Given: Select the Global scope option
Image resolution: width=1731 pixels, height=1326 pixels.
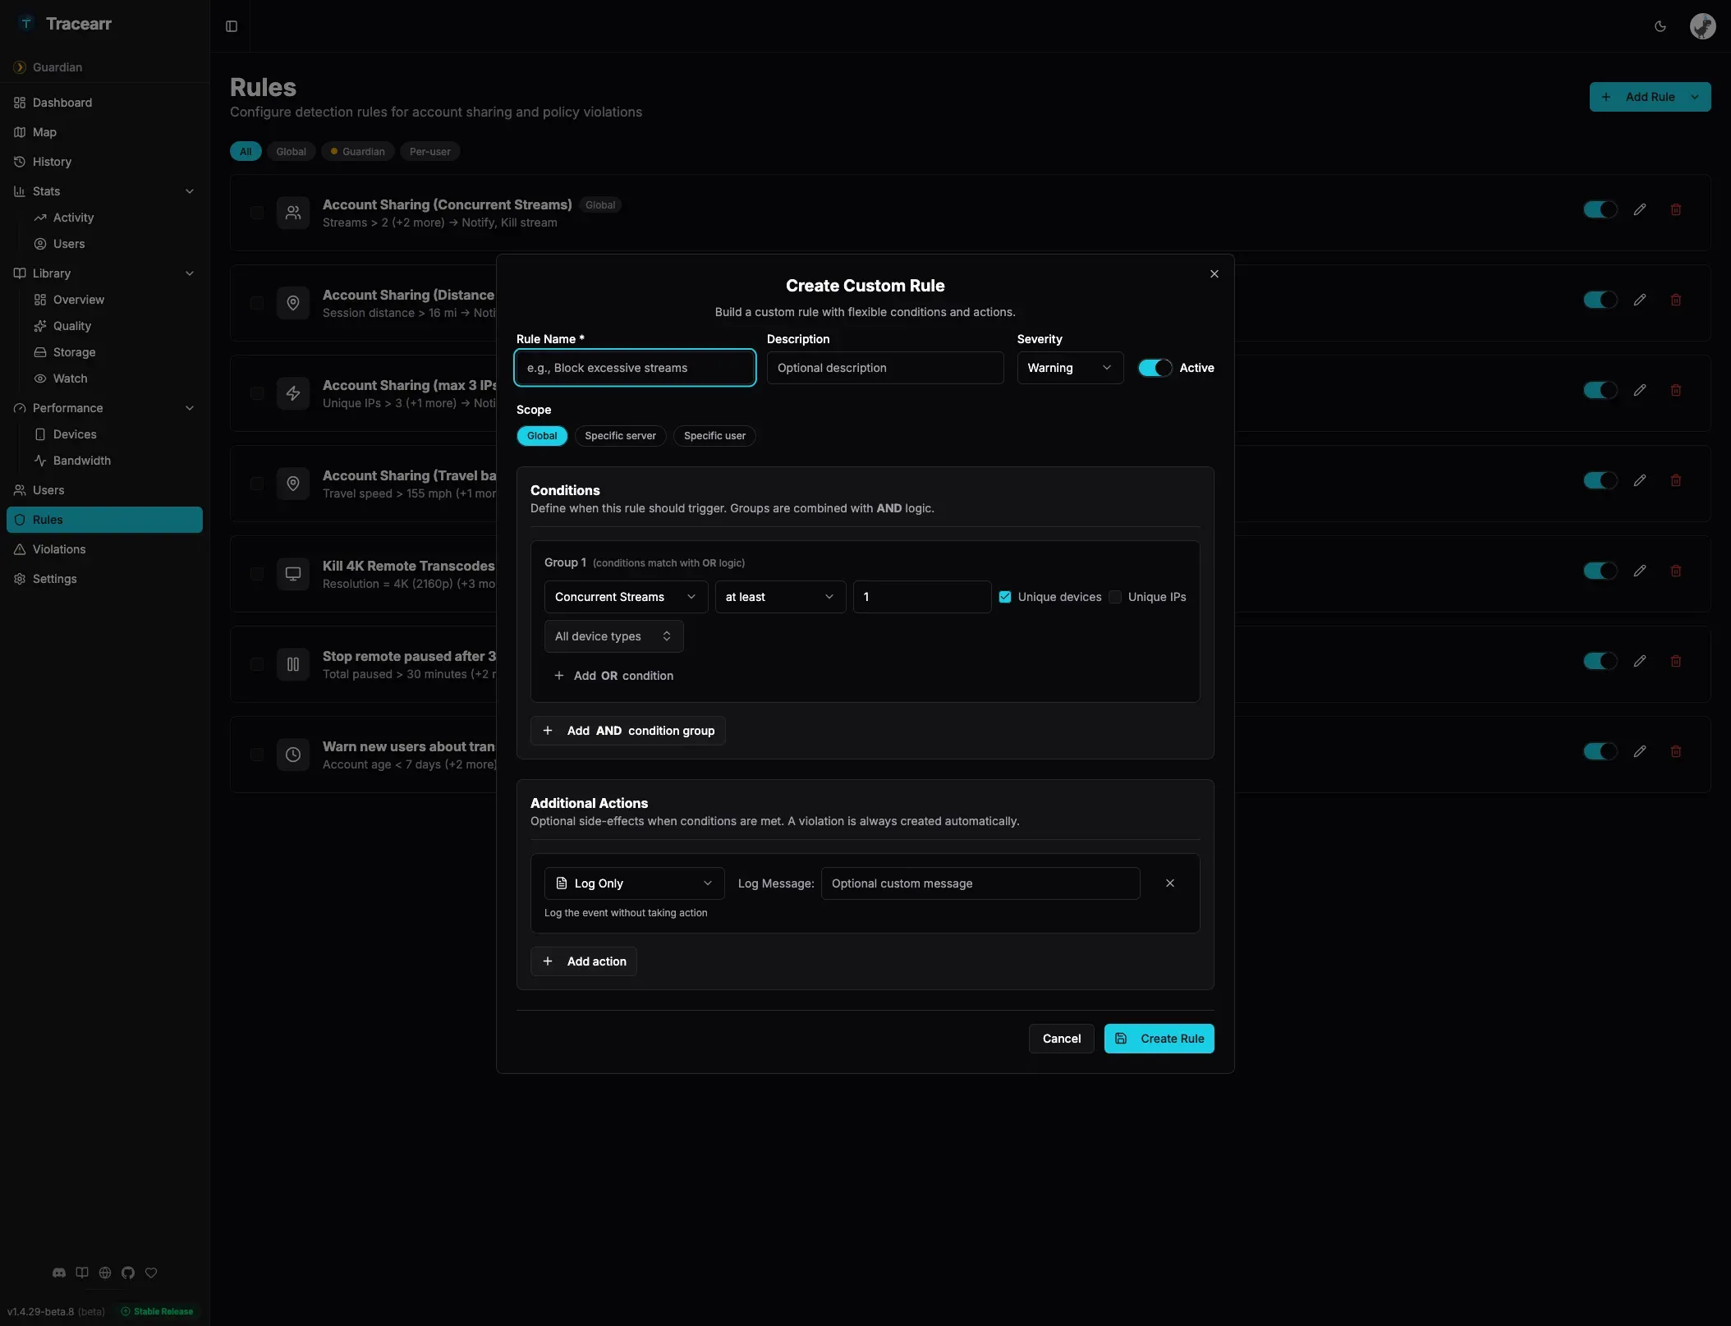Looking at the screenshot, I should point(542,436).
